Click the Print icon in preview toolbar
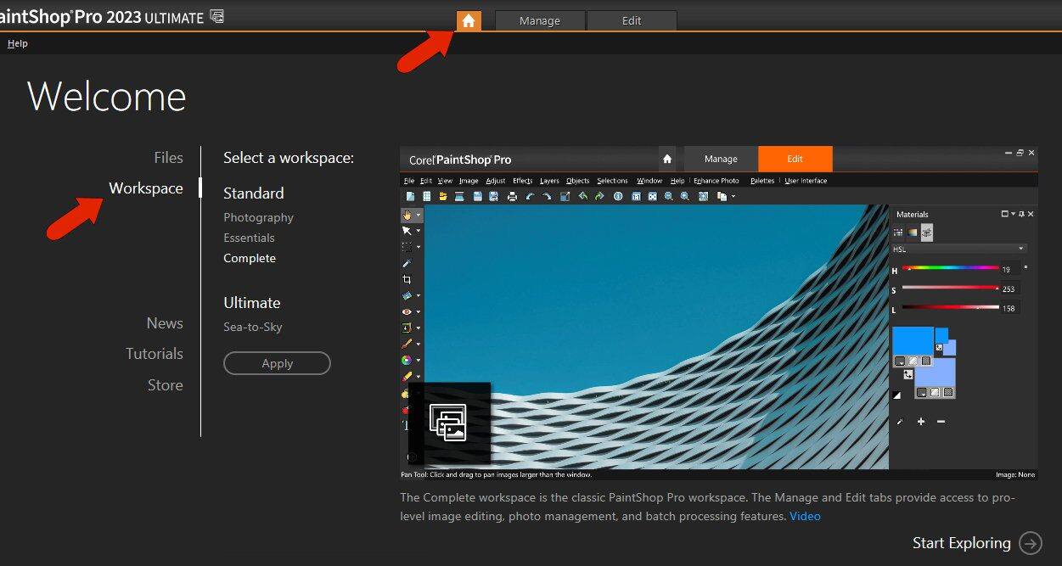Screen dimensions: 1062x566 coord(512,196)
